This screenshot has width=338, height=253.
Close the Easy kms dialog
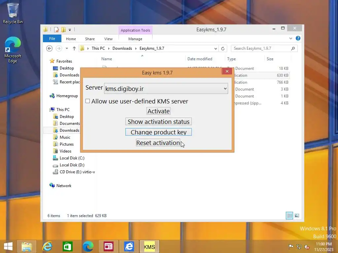[x=227, y=71]
